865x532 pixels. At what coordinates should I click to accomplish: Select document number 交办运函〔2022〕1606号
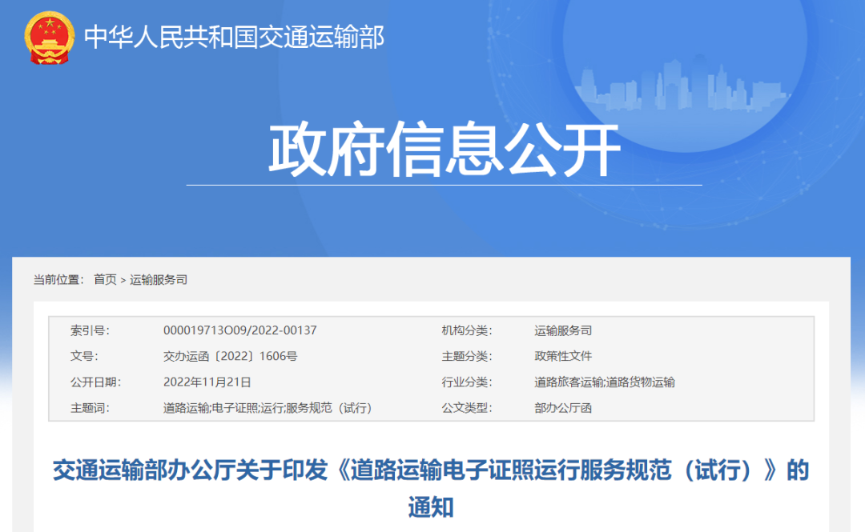230,356
